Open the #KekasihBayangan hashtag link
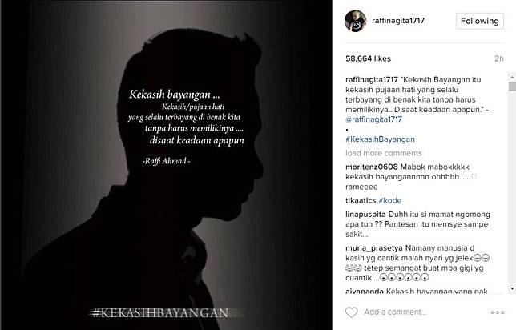 tap(380, 139)
